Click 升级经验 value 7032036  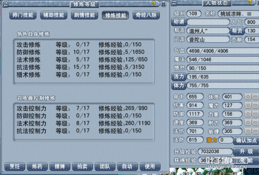coord(215,151)
